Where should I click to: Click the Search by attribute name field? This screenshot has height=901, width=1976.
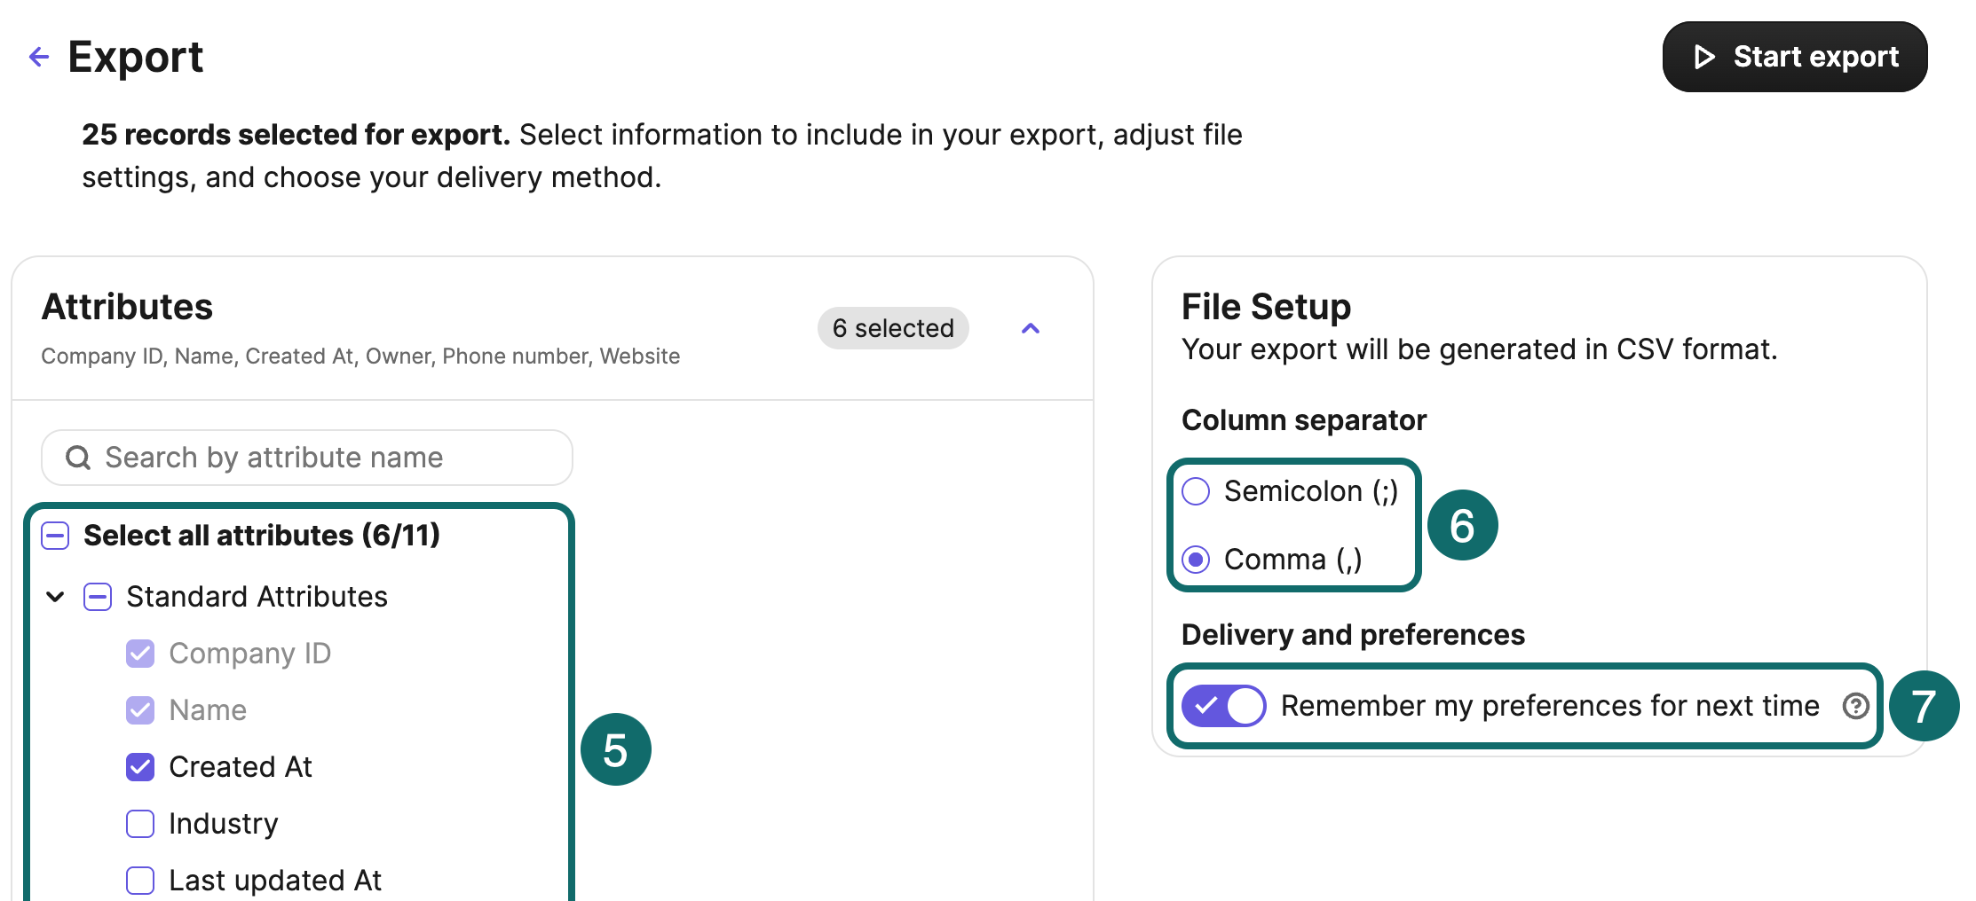pos(306,458)
